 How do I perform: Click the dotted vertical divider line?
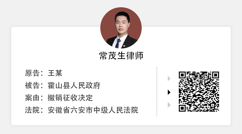(157, 92)
